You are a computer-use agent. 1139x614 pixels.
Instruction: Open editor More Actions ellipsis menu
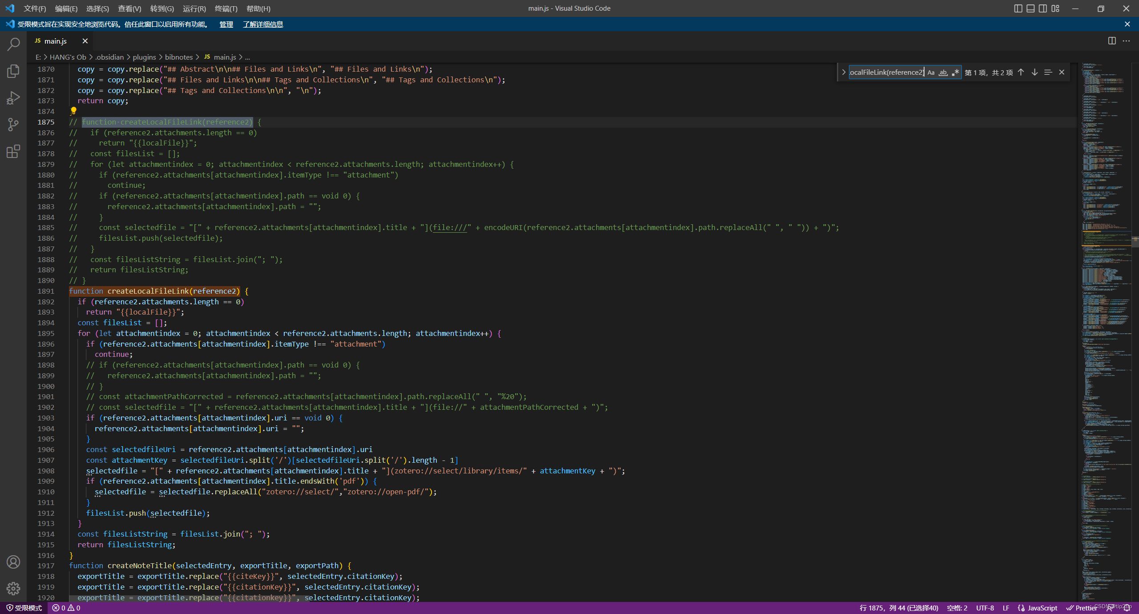[1126, 41]
